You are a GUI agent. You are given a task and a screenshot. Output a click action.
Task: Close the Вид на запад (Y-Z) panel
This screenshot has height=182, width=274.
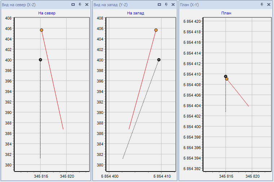pyautogui.click(x=173, y=5)
